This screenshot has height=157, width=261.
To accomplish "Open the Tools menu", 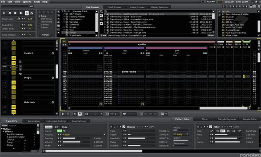I will coord(37,2).
